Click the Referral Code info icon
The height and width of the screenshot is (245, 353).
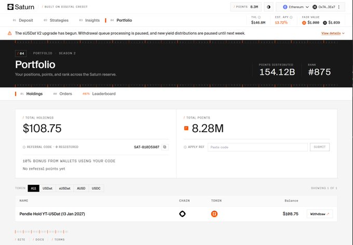(x=24, y=147)
